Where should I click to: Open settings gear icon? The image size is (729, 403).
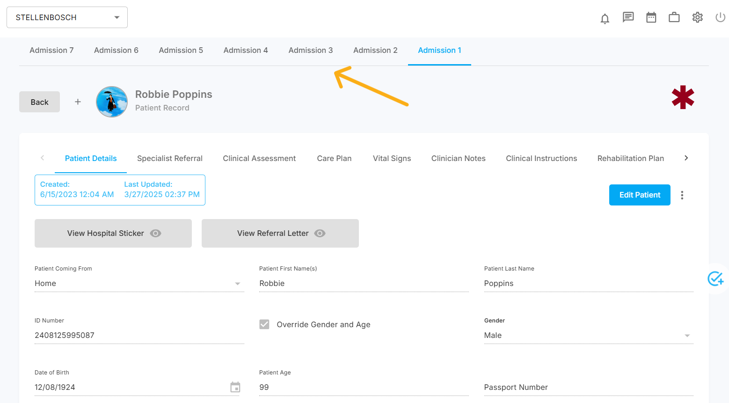(x=697, y=17)
